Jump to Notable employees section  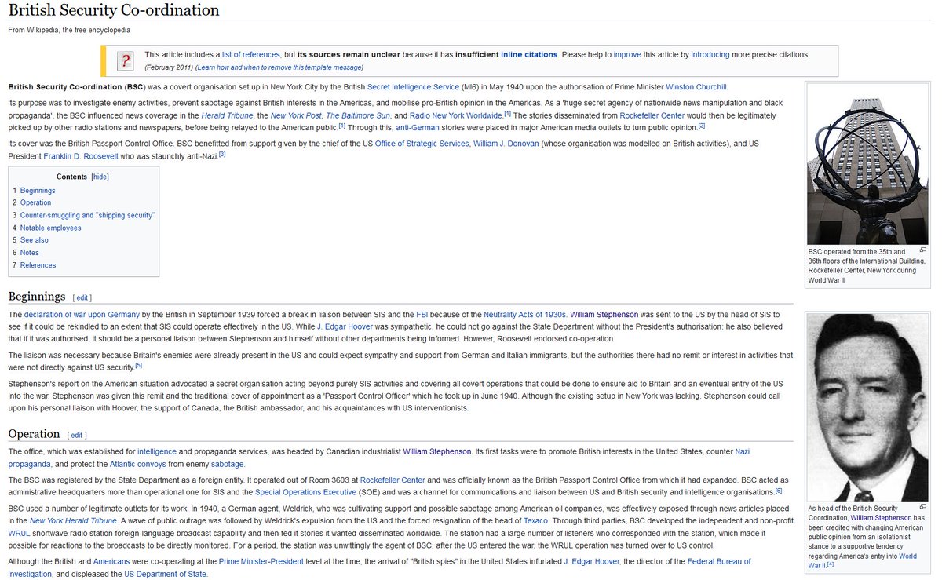point(50,228)
